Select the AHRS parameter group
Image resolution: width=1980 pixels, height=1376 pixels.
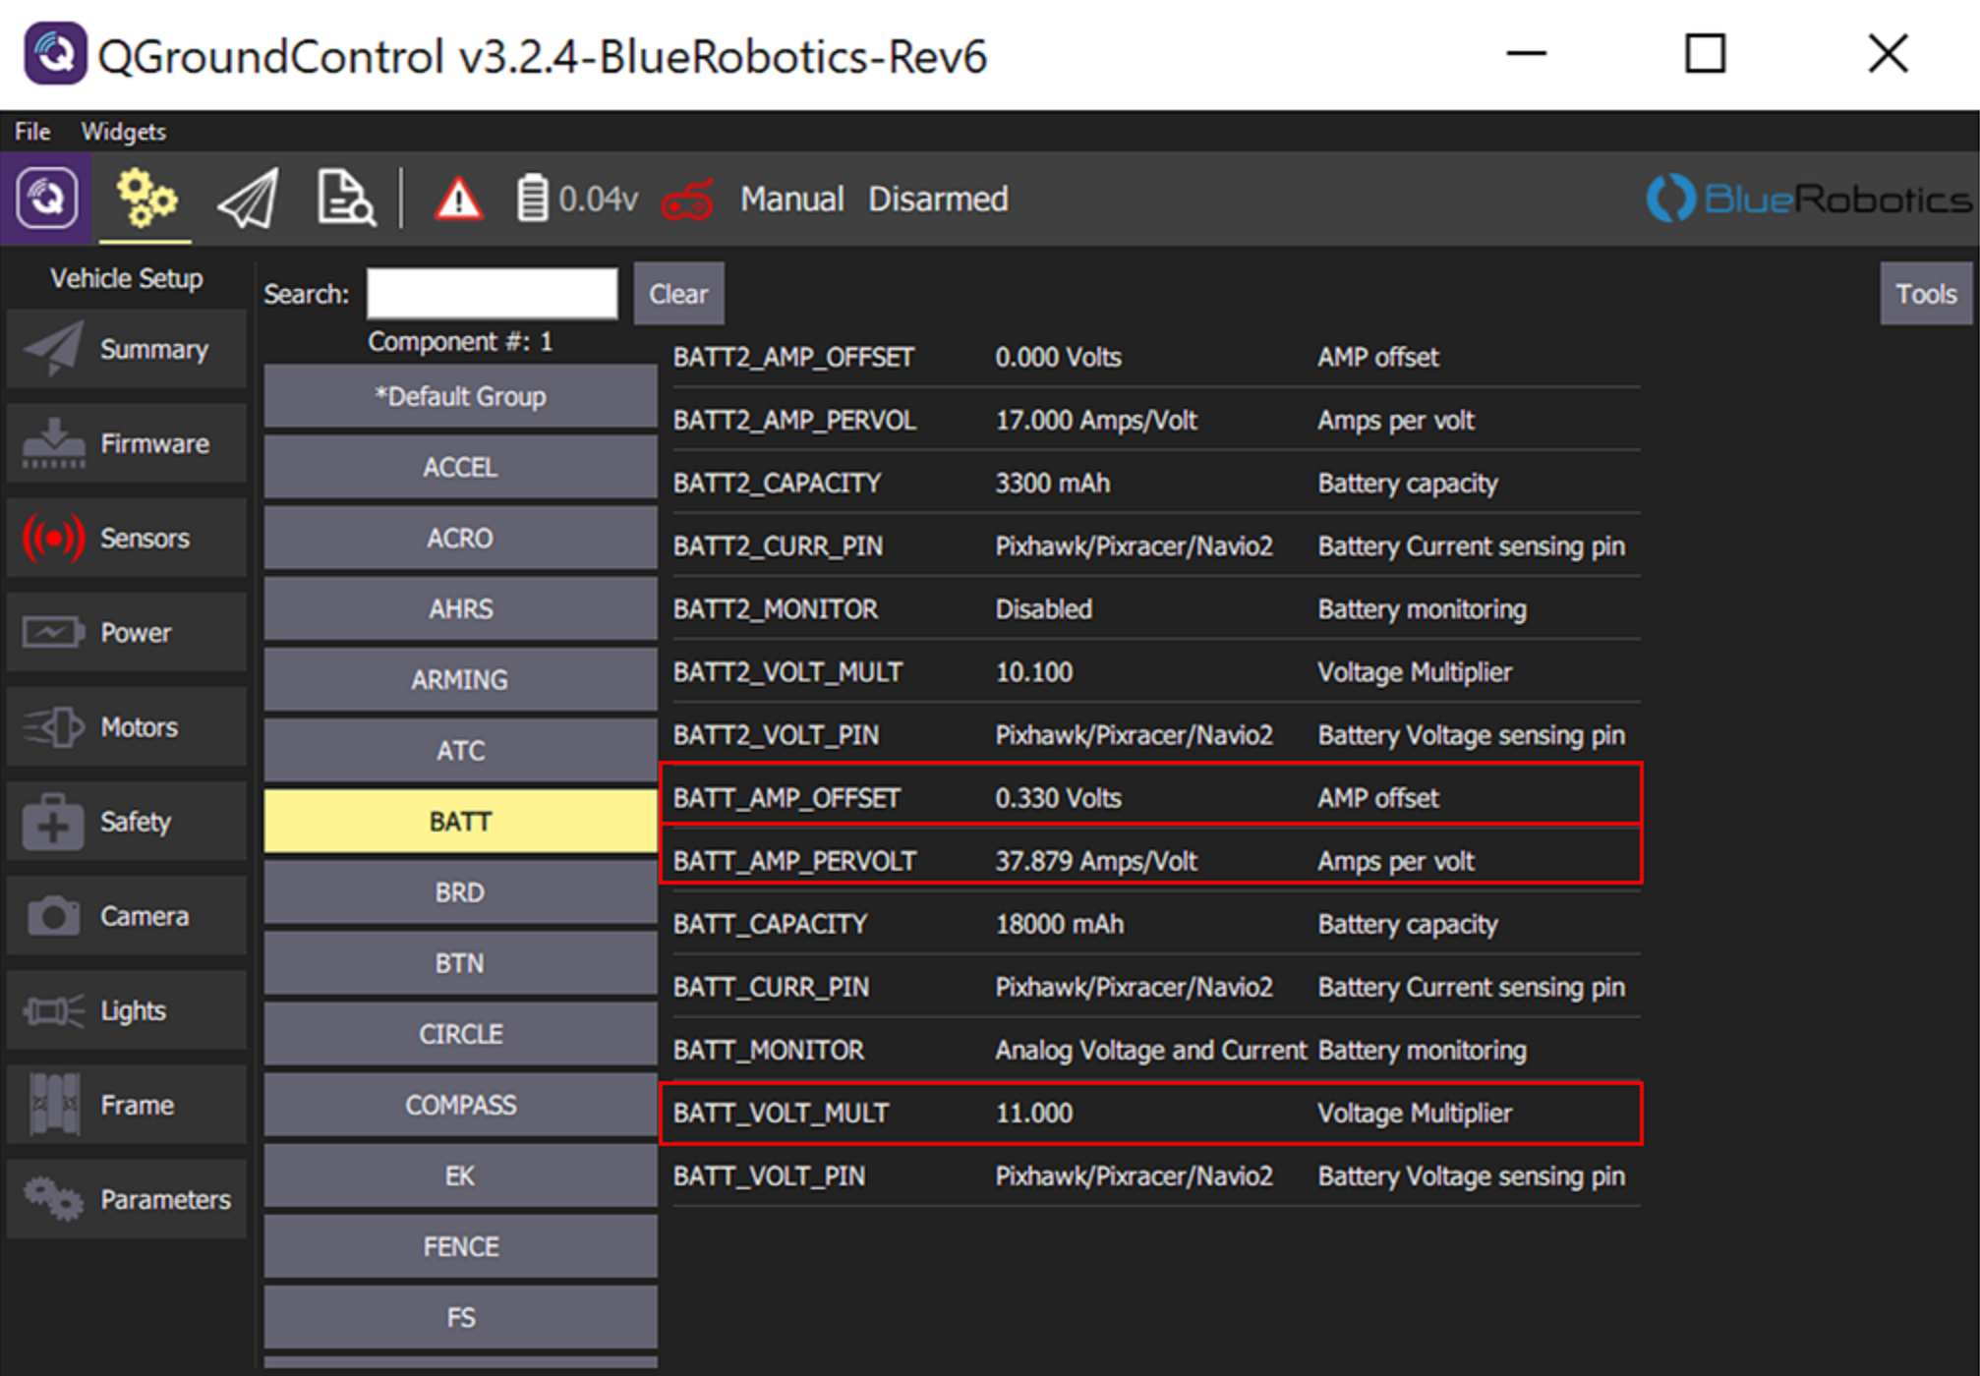[x=460, y=609]
